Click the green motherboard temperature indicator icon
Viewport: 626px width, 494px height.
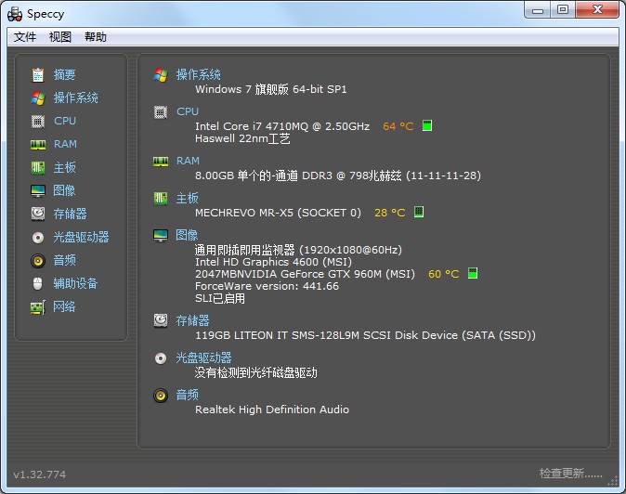tap(419, 212)
